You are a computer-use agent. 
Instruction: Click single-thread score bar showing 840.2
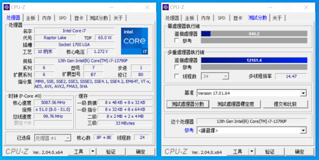254,34
